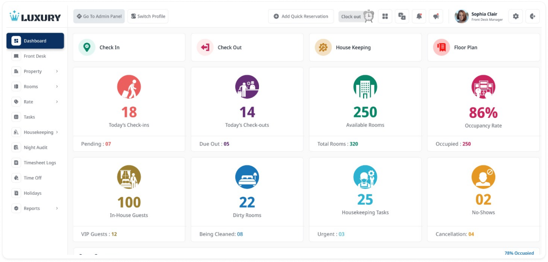
Task: Click the Tasks sidebar icon
Action: pyautogui.click(x=16, y=117)
